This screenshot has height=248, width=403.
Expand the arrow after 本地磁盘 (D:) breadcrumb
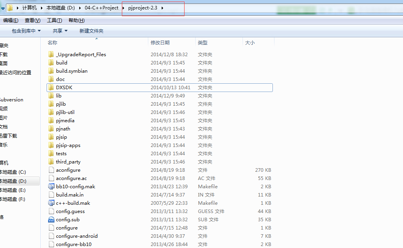[80, 8]
